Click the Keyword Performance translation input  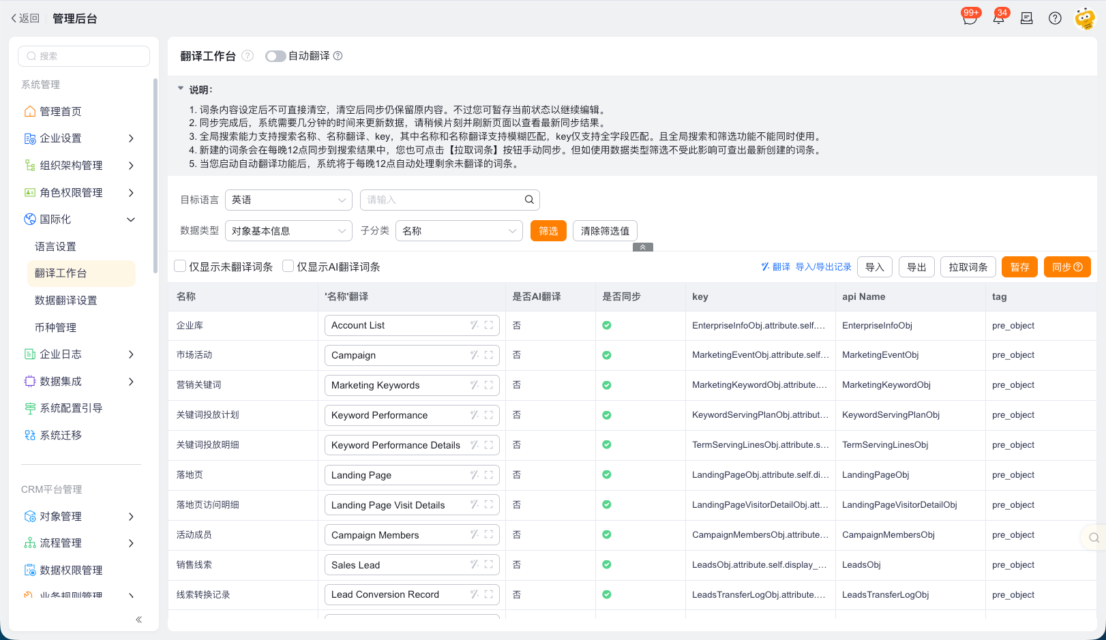(x=412, y=415)
